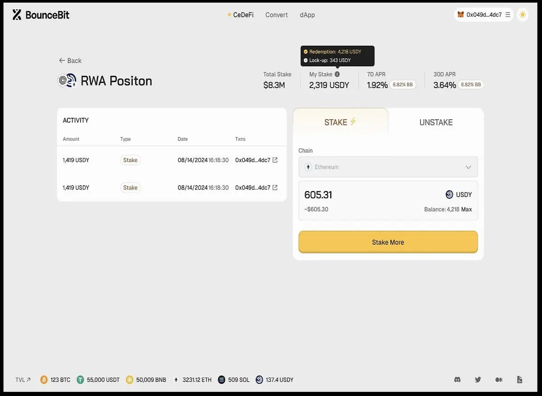Screen dimensions: 542x396
Task: Open first activity row's external transaction link icon
Action: coord(275,160)
